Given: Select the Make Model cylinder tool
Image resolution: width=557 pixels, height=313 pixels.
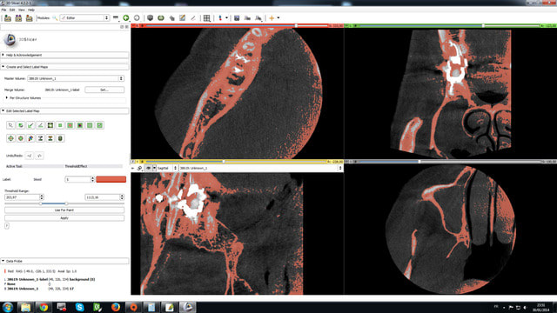Looking at the screenshot, I should [x=60, y=138].
